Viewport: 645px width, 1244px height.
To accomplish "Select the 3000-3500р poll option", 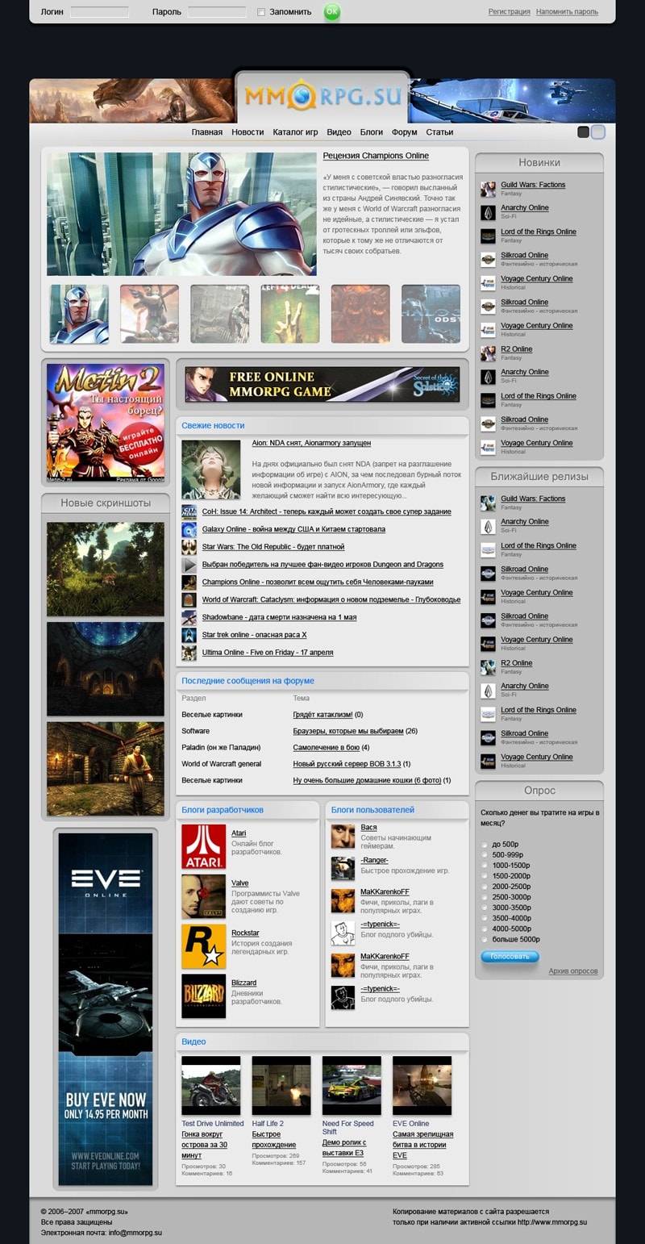I will [x=485, y=908].
